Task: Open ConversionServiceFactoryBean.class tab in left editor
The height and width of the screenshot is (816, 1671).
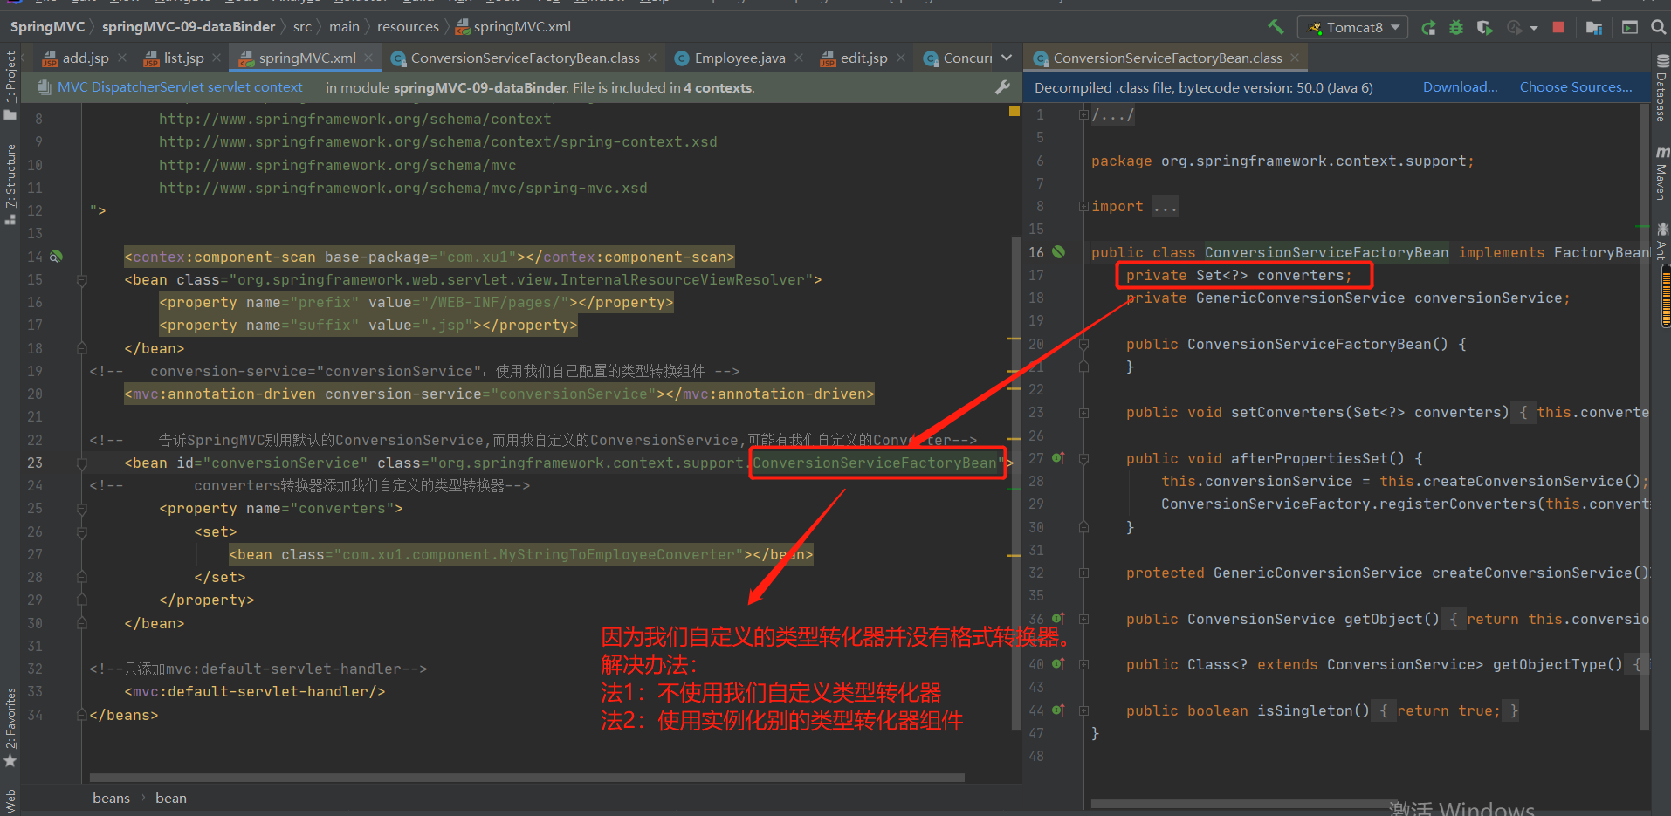Action: tap(525, 58)
